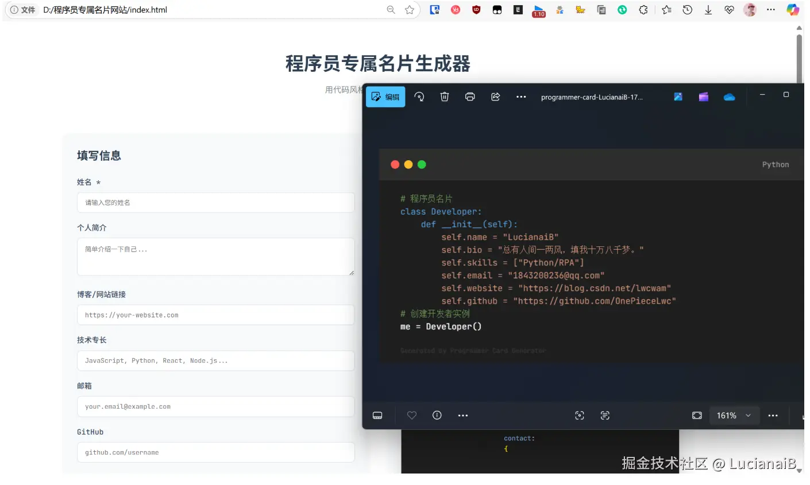
Task: Open the green circular-arrows extension icon
Action: point(622,10)
